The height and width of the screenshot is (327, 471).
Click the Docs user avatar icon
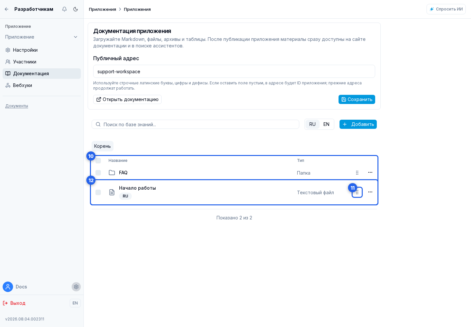click(8, 287)
